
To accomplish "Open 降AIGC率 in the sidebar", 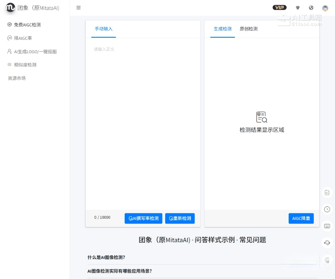I will (23, 38).
